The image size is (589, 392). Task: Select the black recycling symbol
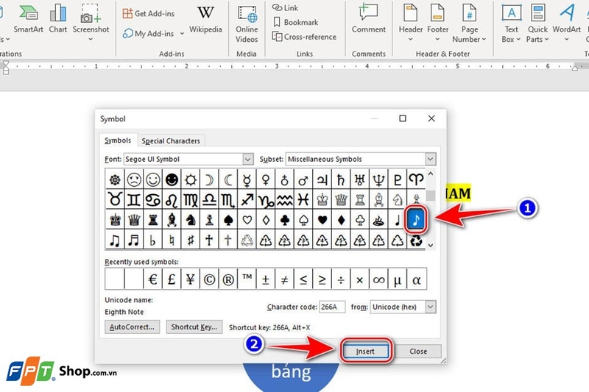(x=416, y=240)
